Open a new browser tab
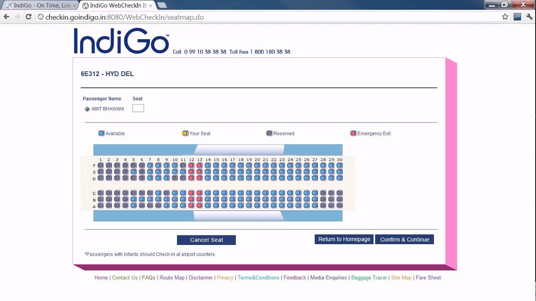 coord(162,5)
